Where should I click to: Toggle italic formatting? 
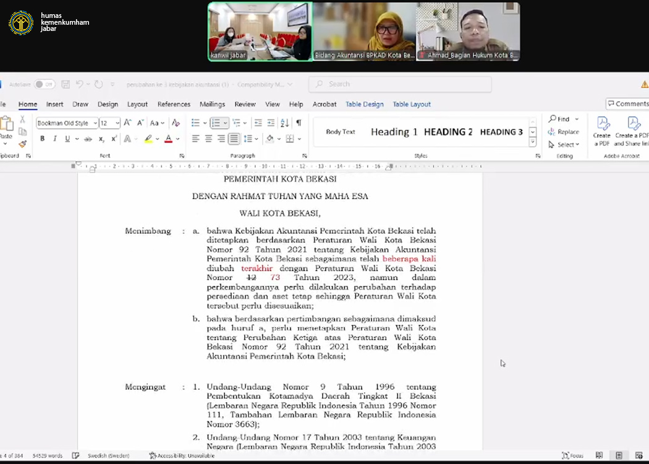55,139
